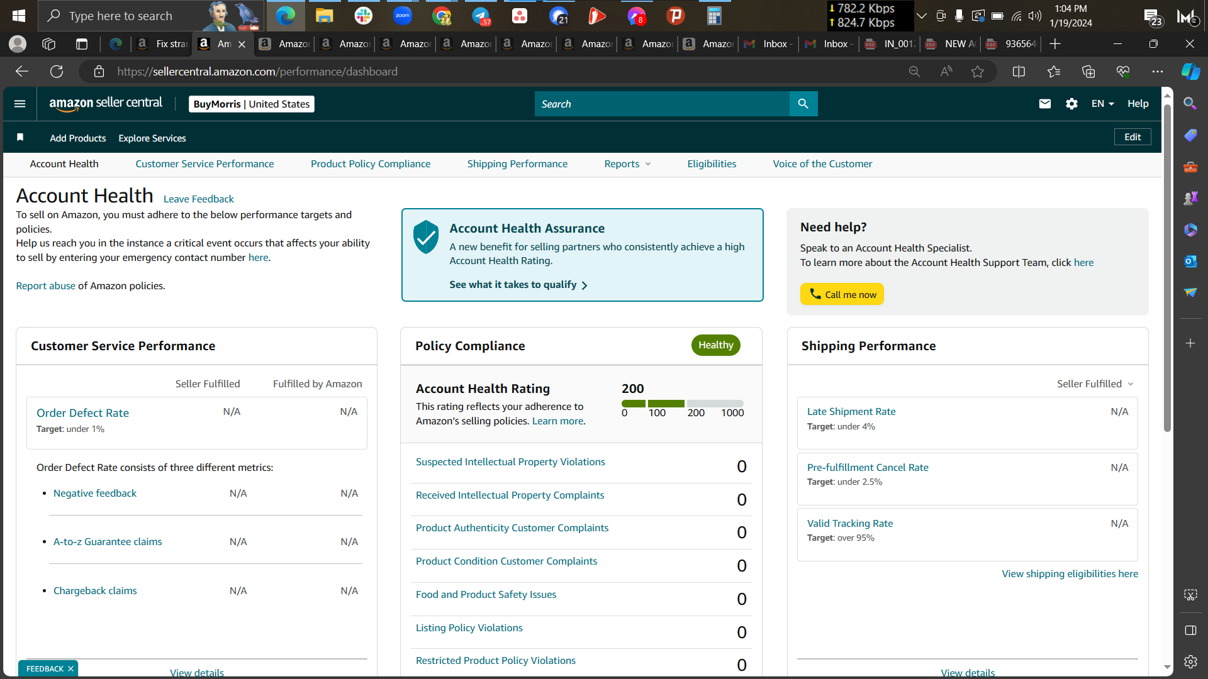The image size is (1208, 679).
Task: Show hidden system tray icons chevron
Action: click(x=922, y=16)
